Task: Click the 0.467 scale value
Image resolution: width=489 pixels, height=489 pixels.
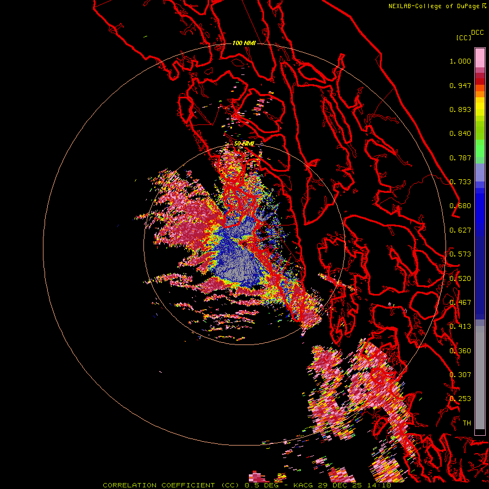Action: coord(460,303)
